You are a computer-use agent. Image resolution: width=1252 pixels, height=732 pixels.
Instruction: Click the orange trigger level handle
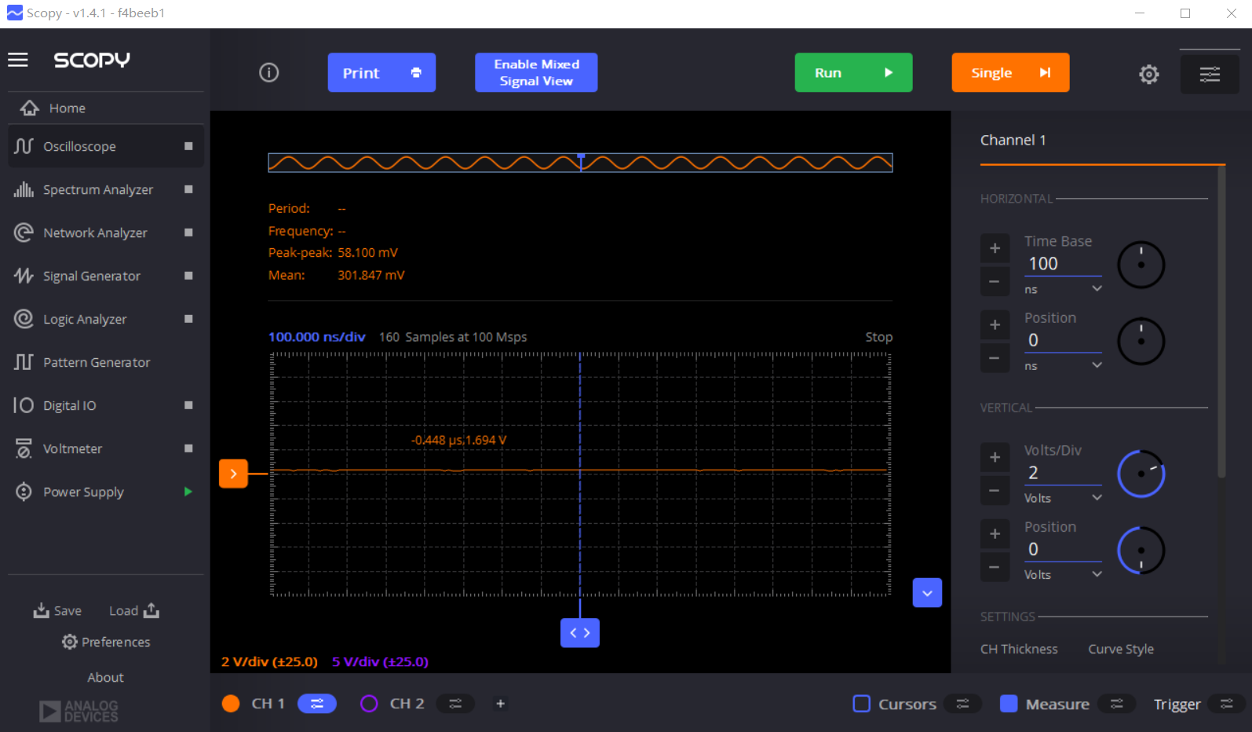(x=233, y=474)
